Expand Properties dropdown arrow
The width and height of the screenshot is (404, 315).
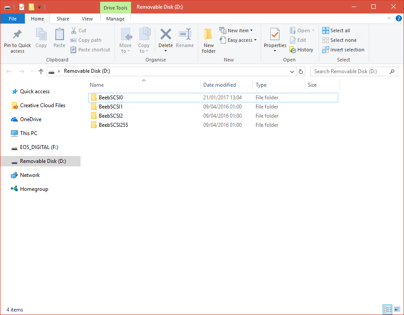(x=275, y=51)
